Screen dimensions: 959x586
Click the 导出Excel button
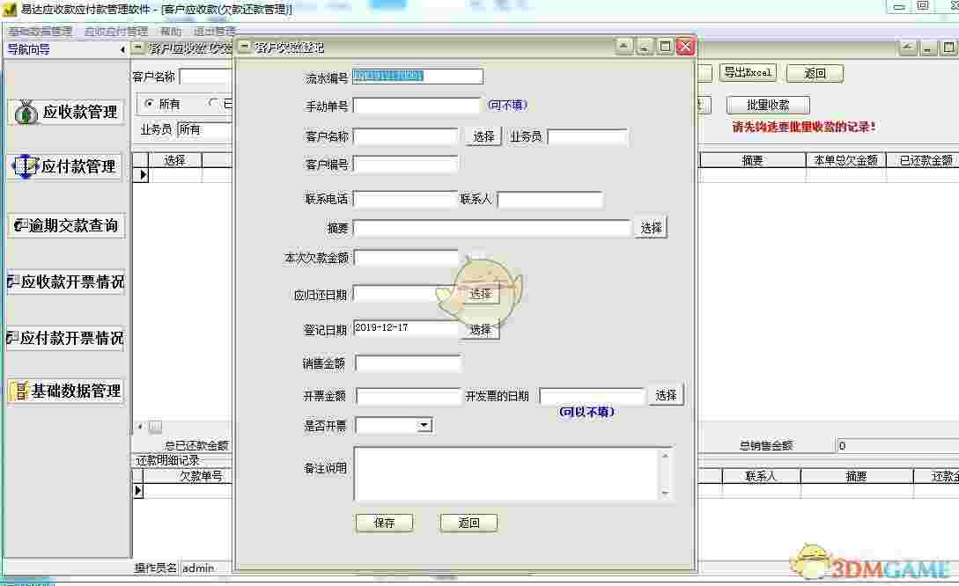[748, 72]
